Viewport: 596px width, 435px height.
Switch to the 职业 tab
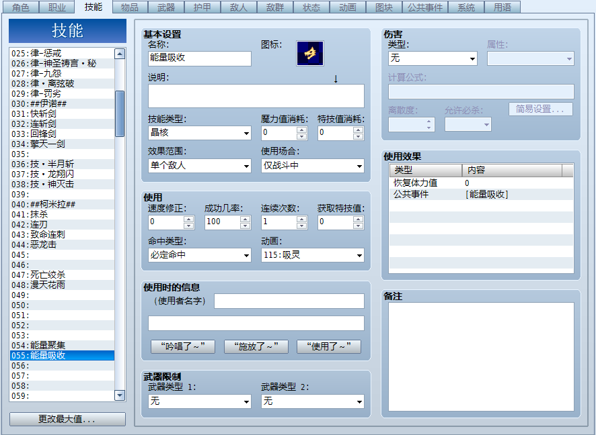coord(57,7)
